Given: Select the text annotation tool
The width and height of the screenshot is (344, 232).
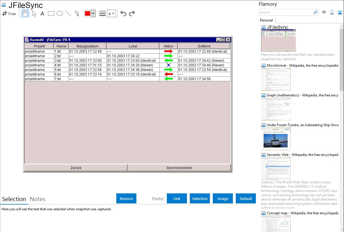Looking at the screenshot, I should 42,13.
